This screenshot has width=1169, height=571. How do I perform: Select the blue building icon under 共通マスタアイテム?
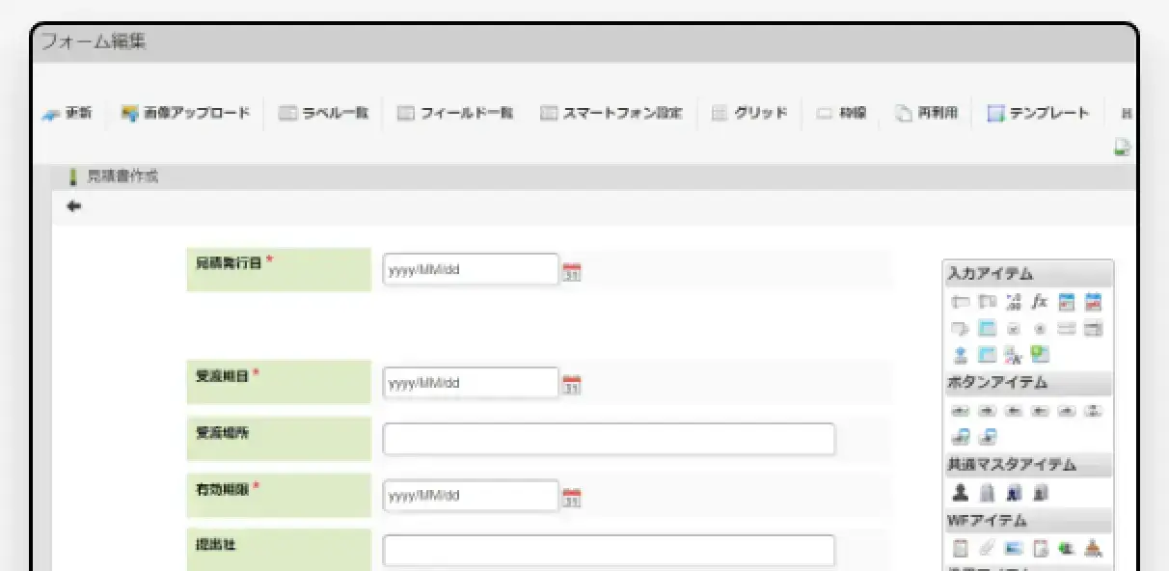tap(1013, 493)
